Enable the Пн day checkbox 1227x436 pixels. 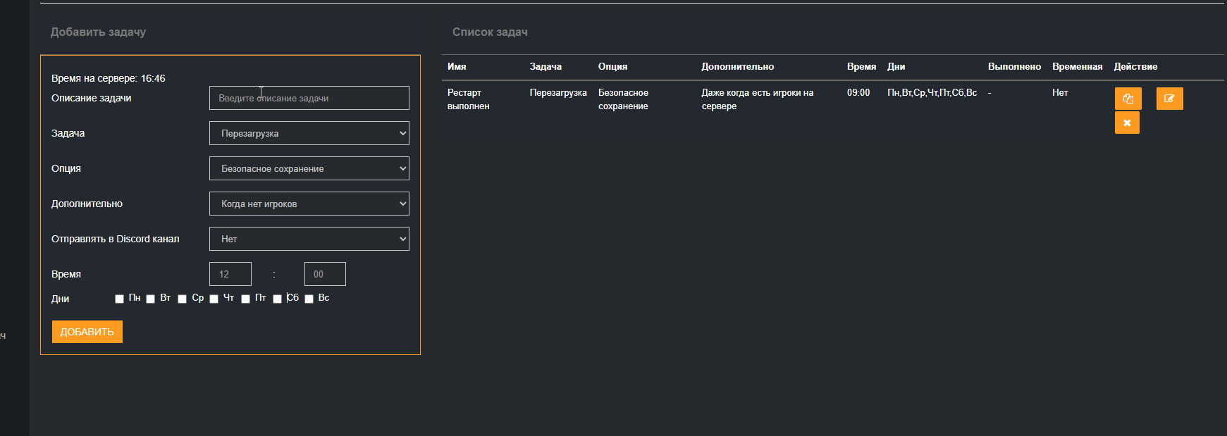(119, 299)
